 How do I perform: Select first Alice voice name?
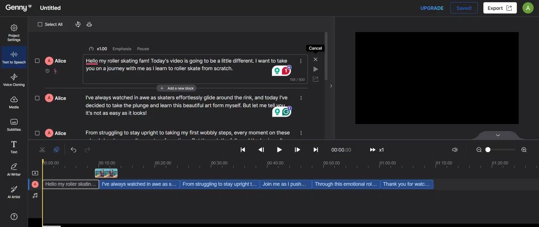click(x=60, y=61)
